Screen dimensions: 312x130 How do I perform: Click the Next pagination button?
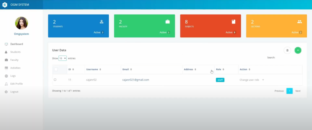pos(298,91)
